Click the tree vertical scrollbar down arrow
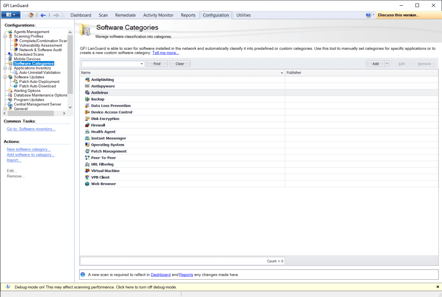 [70, 107]
